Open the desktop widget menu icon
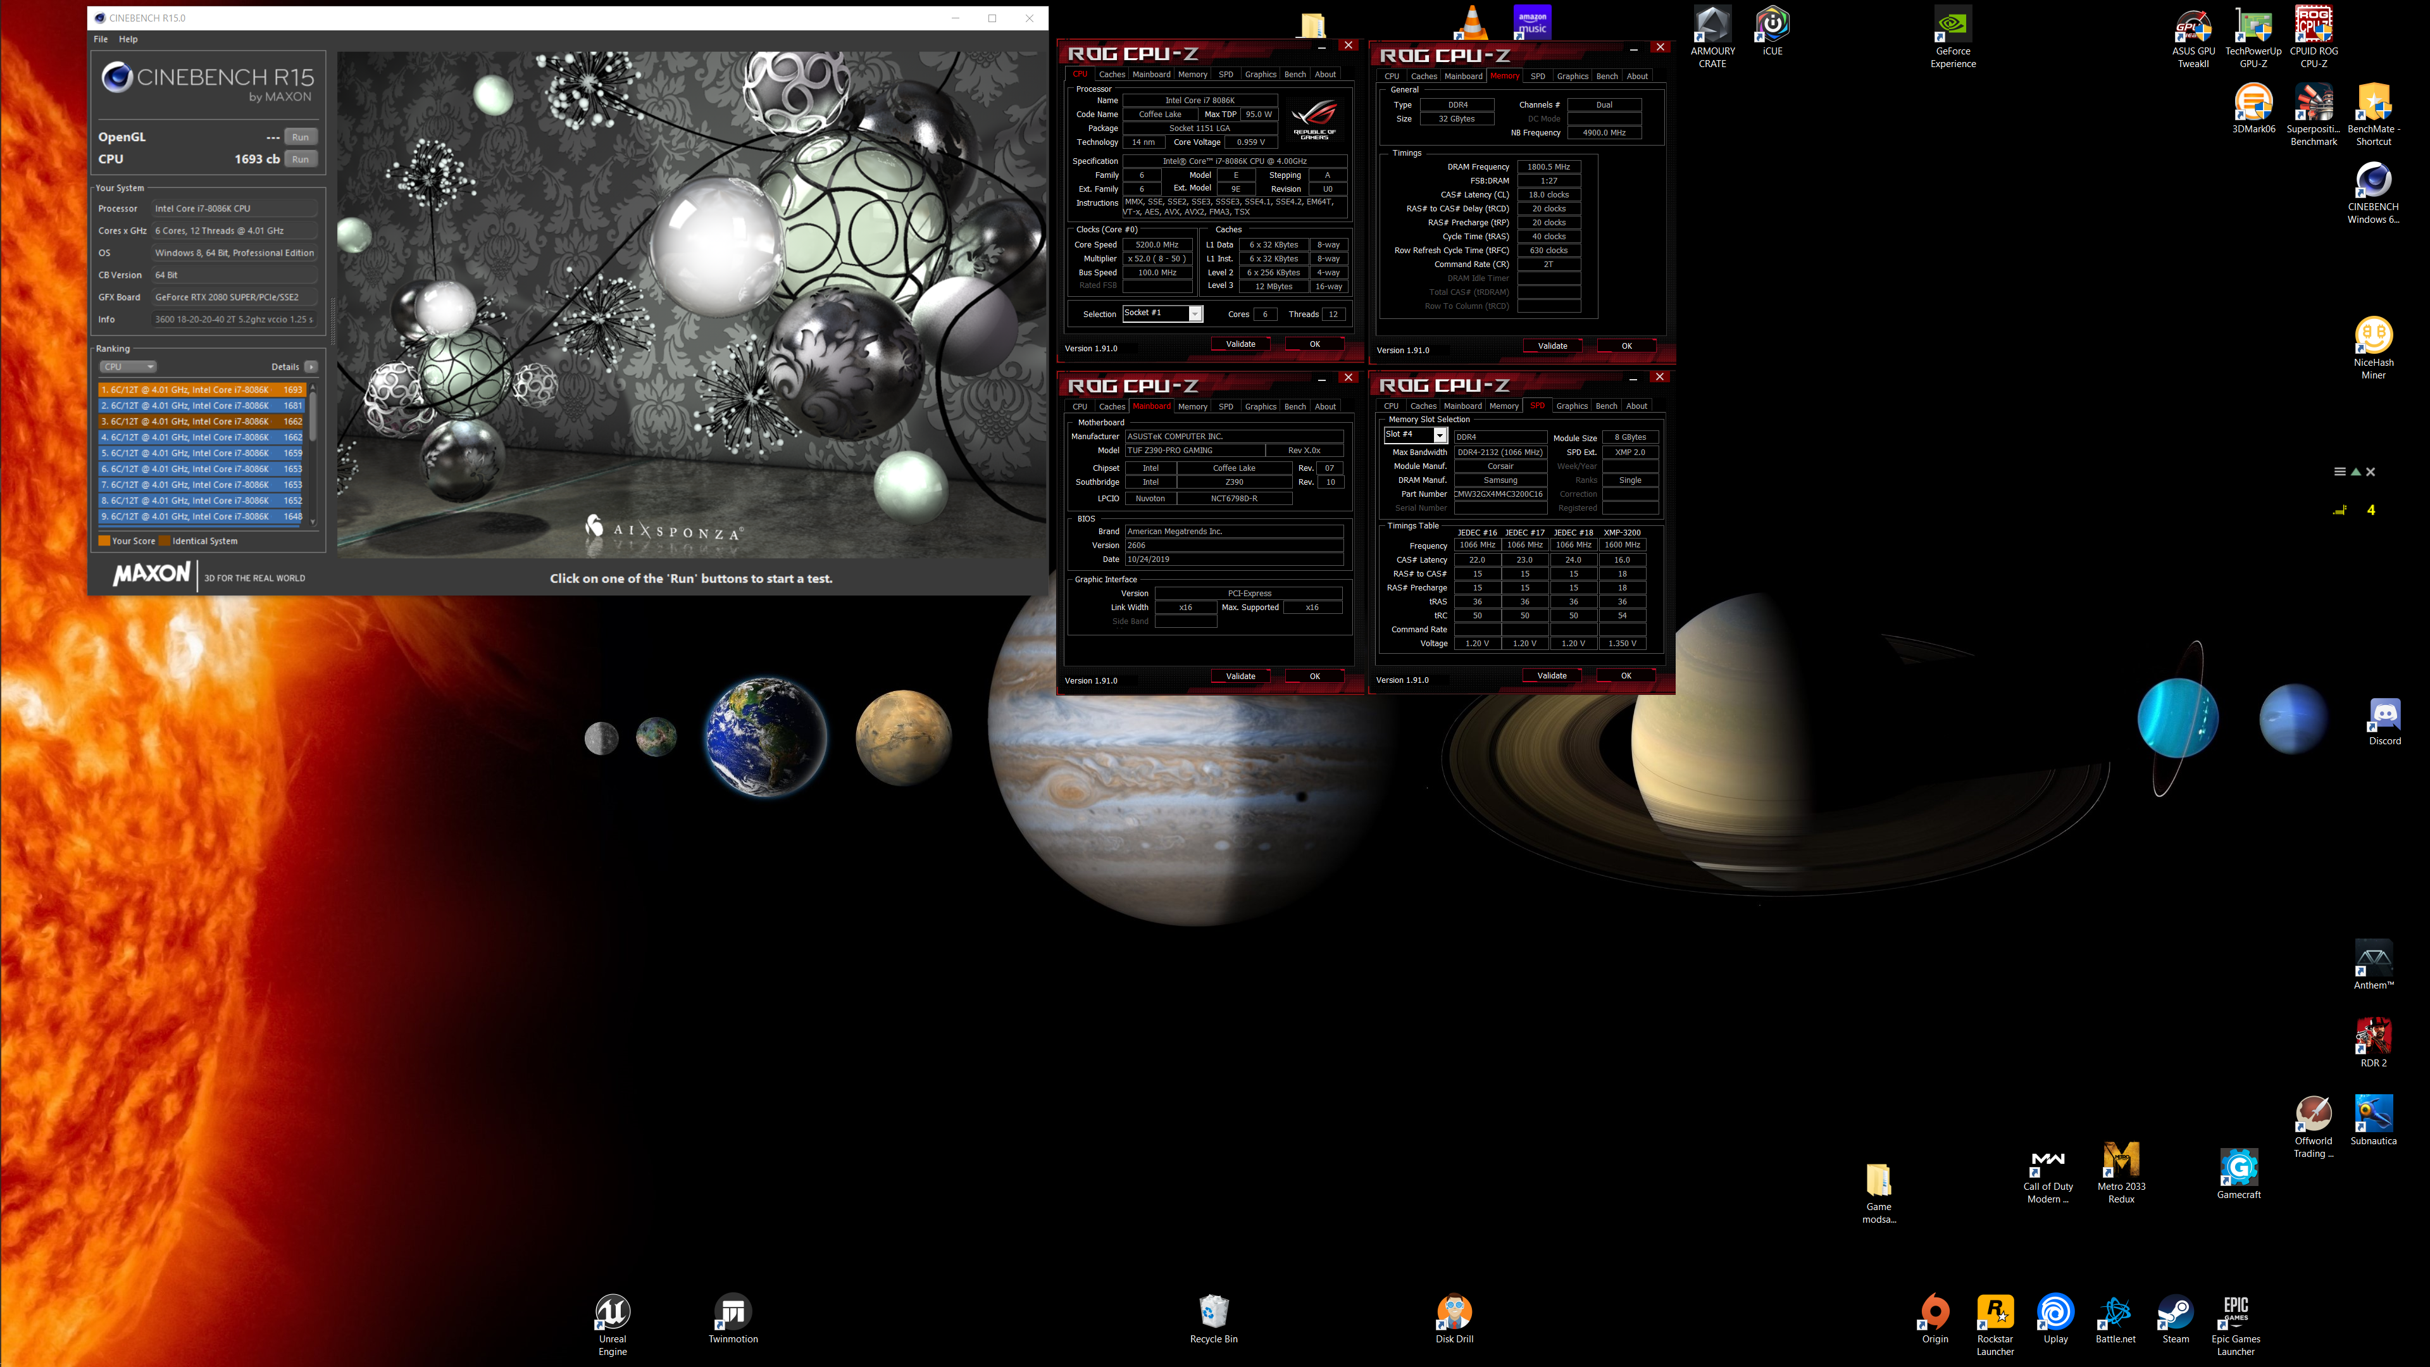 pyautogui.click(x=2340, y=471)
